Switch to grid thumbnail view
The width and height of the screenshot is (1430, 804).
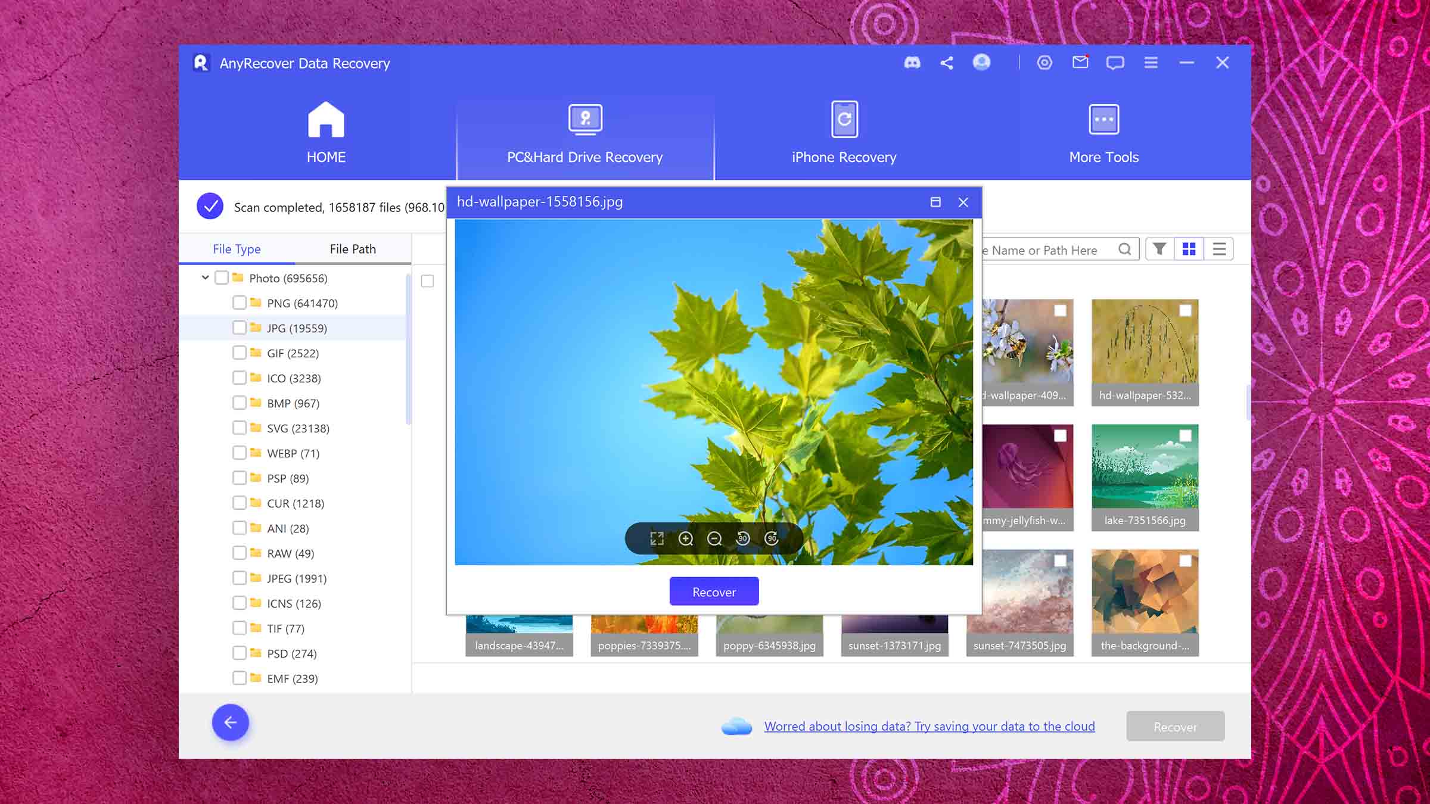coord(1189,249)
